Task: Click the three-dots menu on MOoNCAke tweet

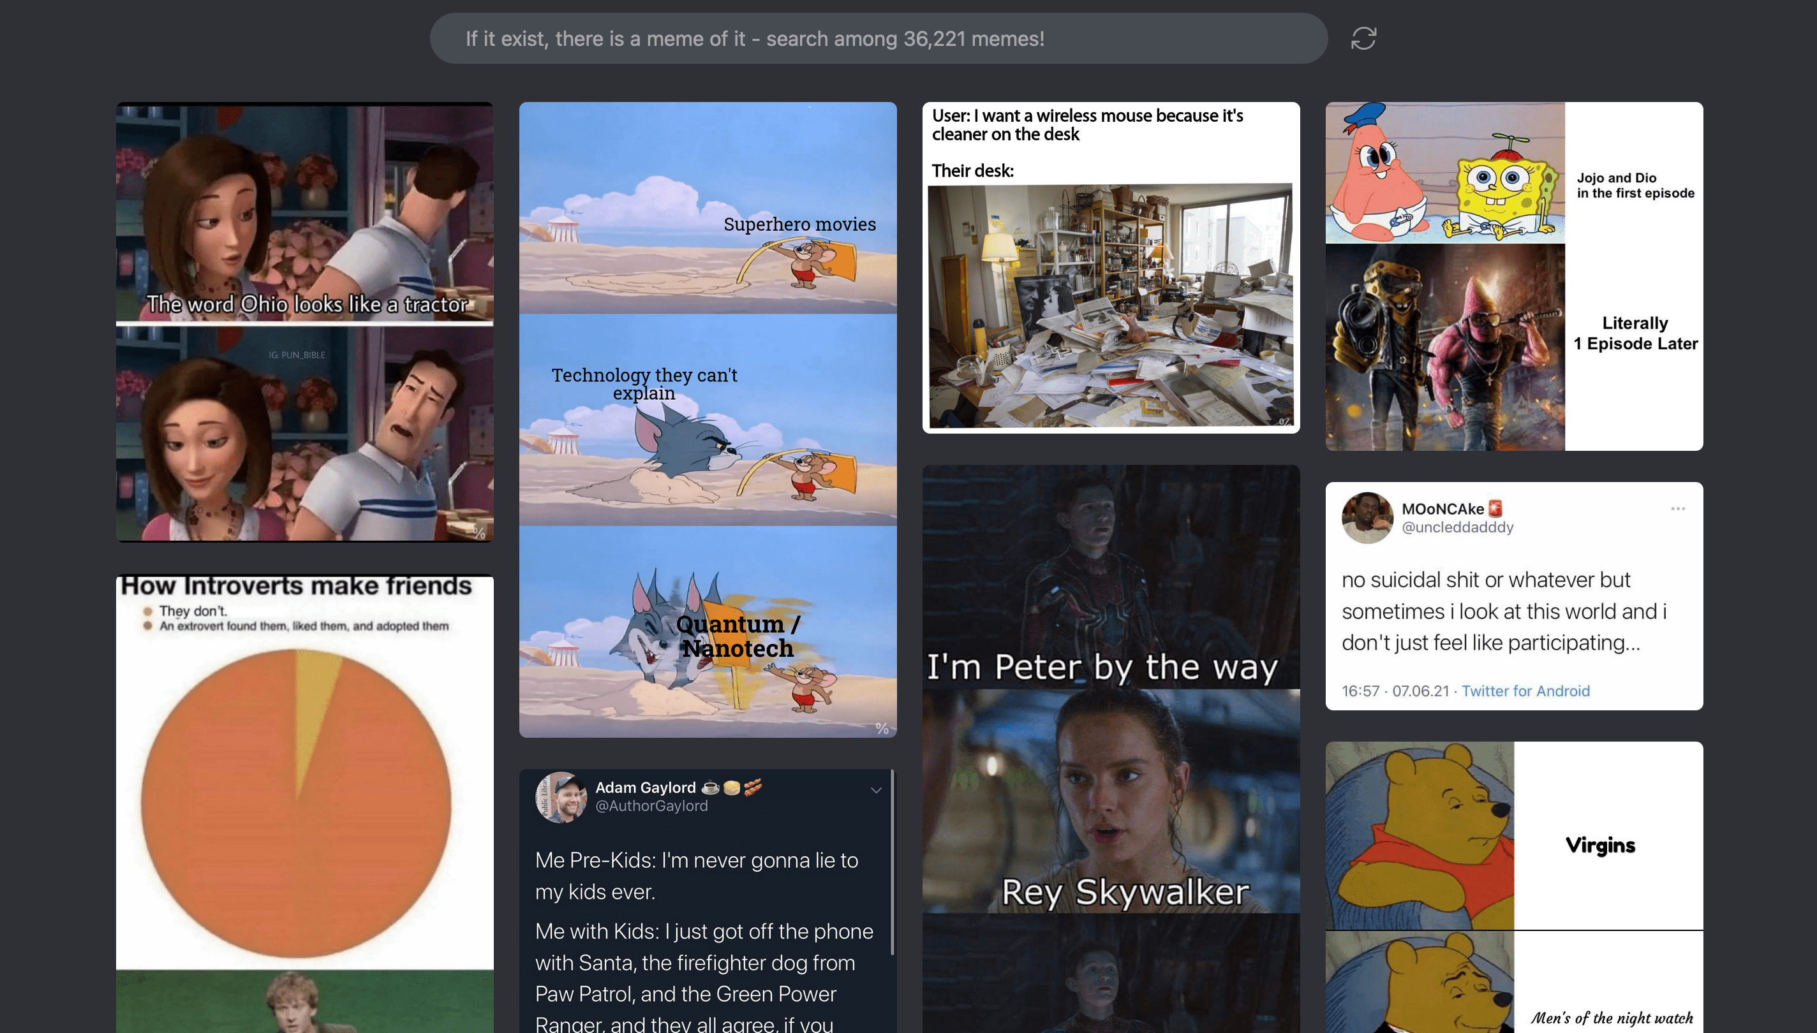Action: (1678, 509)
